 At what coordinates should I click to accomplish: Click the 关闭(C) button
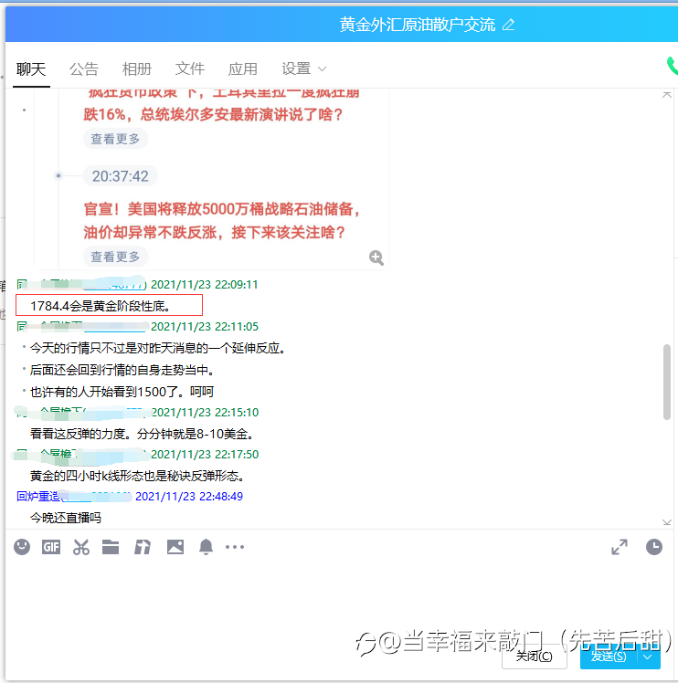pyautogui.click(x=535, y=657)
